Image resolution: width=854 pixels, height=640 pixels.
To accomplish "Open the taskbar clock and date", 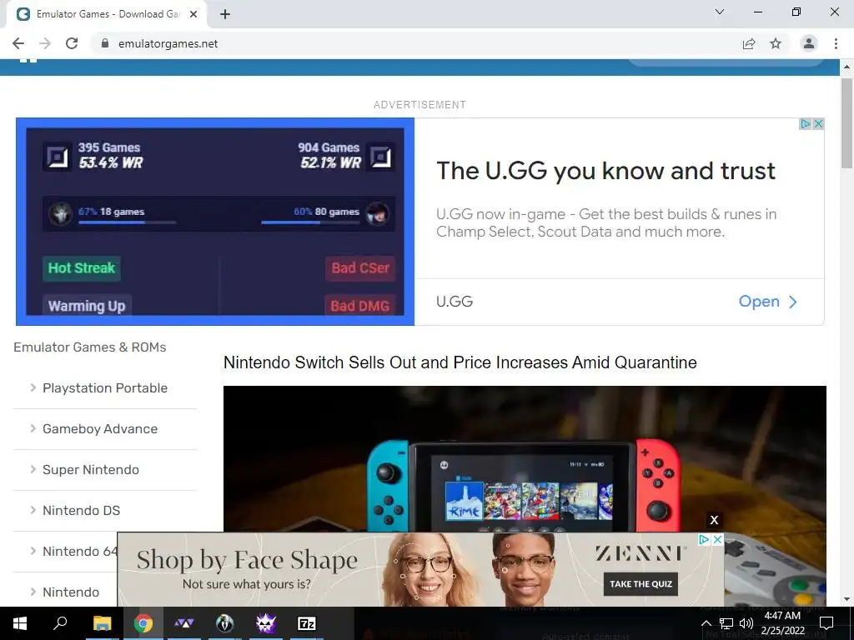I will pos(782,623).
